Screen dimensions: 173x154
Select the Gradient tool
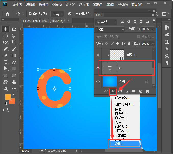pos(14,55)
